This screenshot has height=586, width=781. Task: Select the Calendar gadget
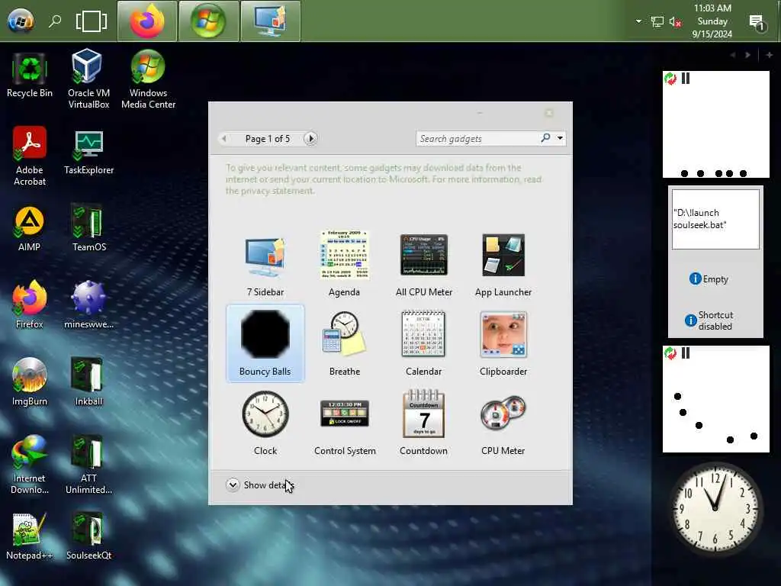424,343
